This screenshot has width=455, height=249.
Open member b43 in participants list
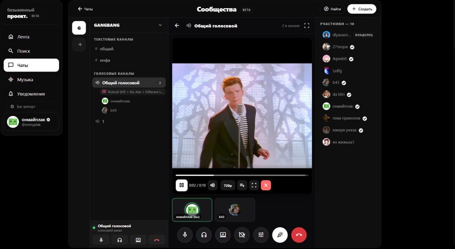[x=348, y=83]
